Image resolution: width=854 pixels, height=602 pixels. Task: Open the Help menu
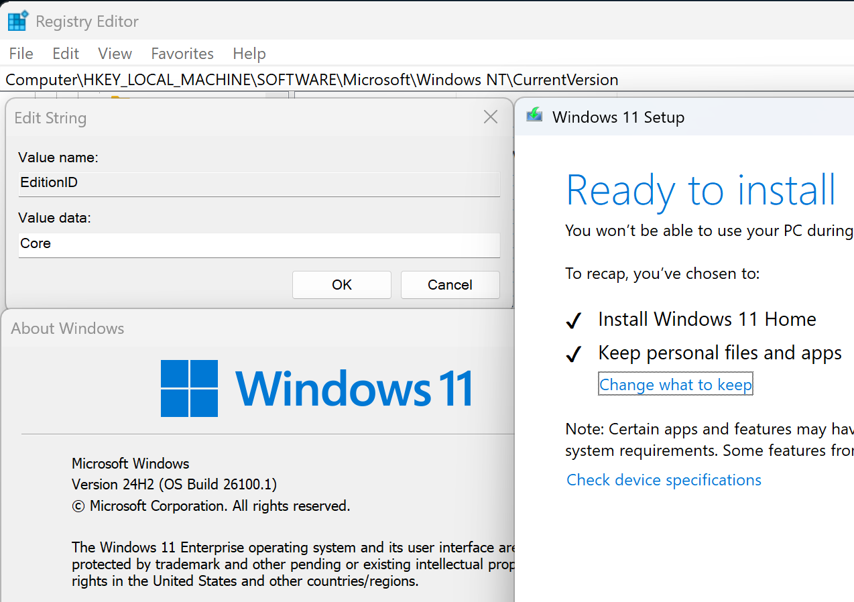249,54
